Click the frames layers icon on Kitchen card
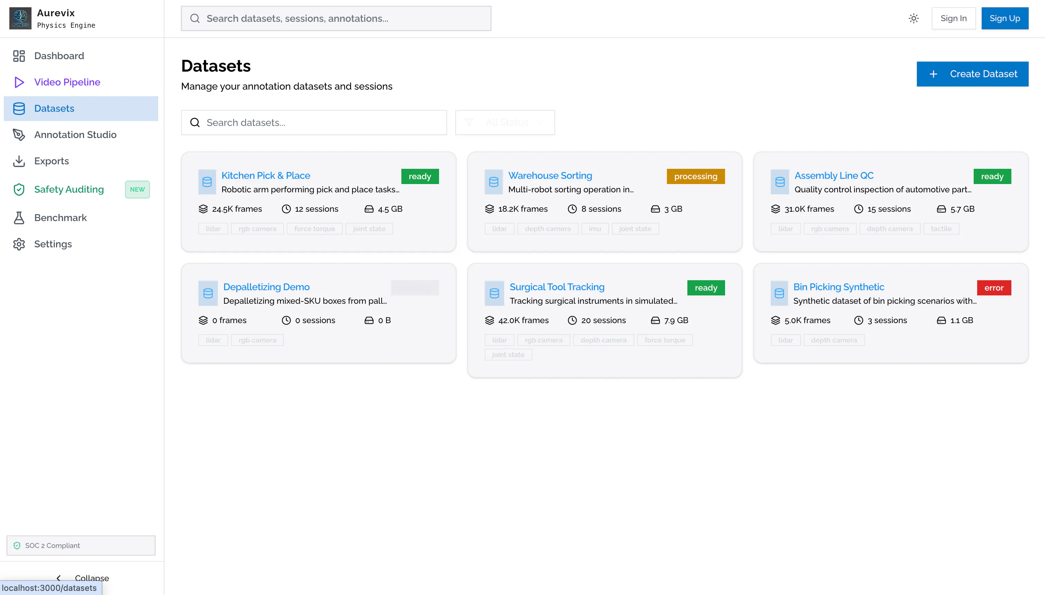Image resolution: width=1045 pixels, height=595 pixels. (x=203, y=209)
